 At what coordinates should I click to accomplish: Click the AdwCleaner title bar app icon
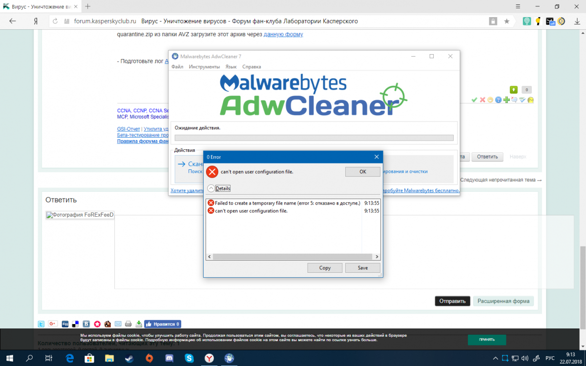point(175,56)
